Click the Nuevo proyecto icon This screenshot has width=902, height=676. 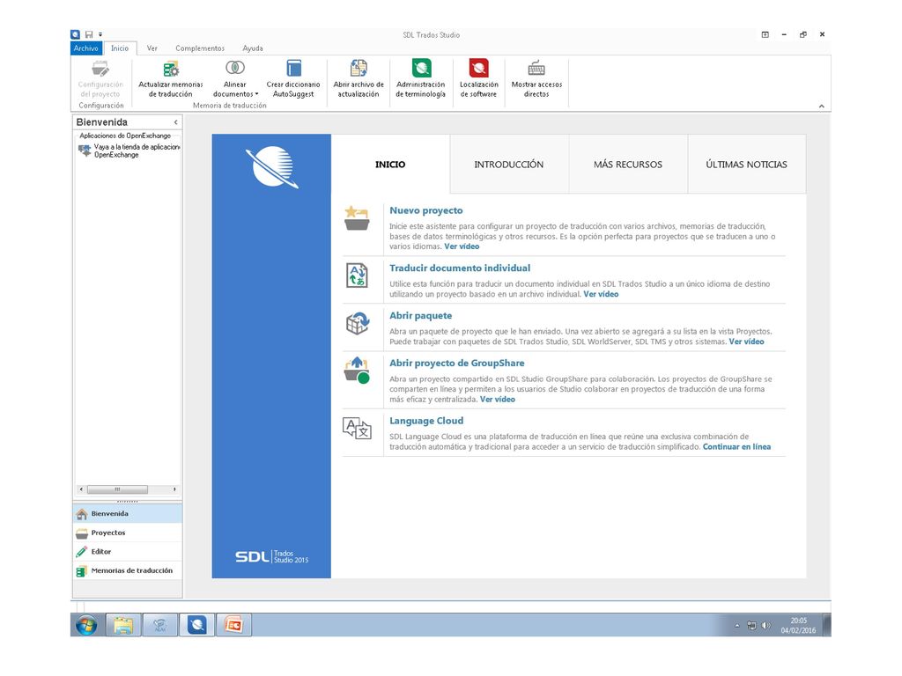coord(357,219)
